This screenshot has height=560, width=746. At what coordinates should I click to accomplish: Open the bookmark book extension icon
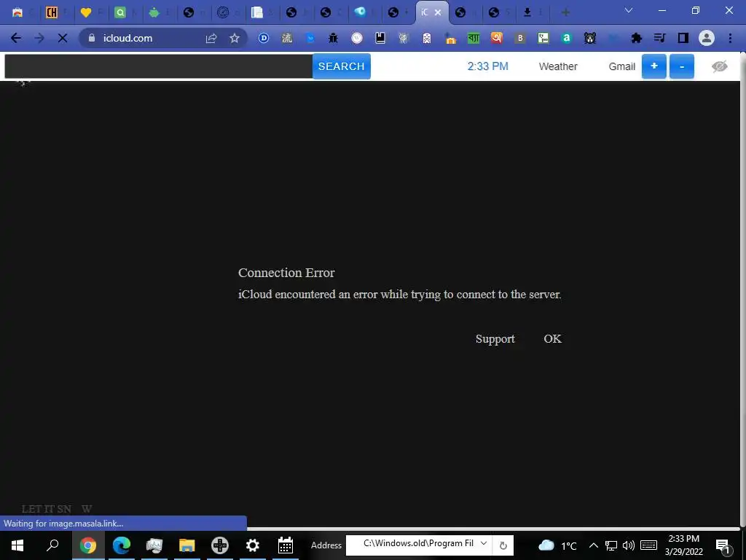380,38
